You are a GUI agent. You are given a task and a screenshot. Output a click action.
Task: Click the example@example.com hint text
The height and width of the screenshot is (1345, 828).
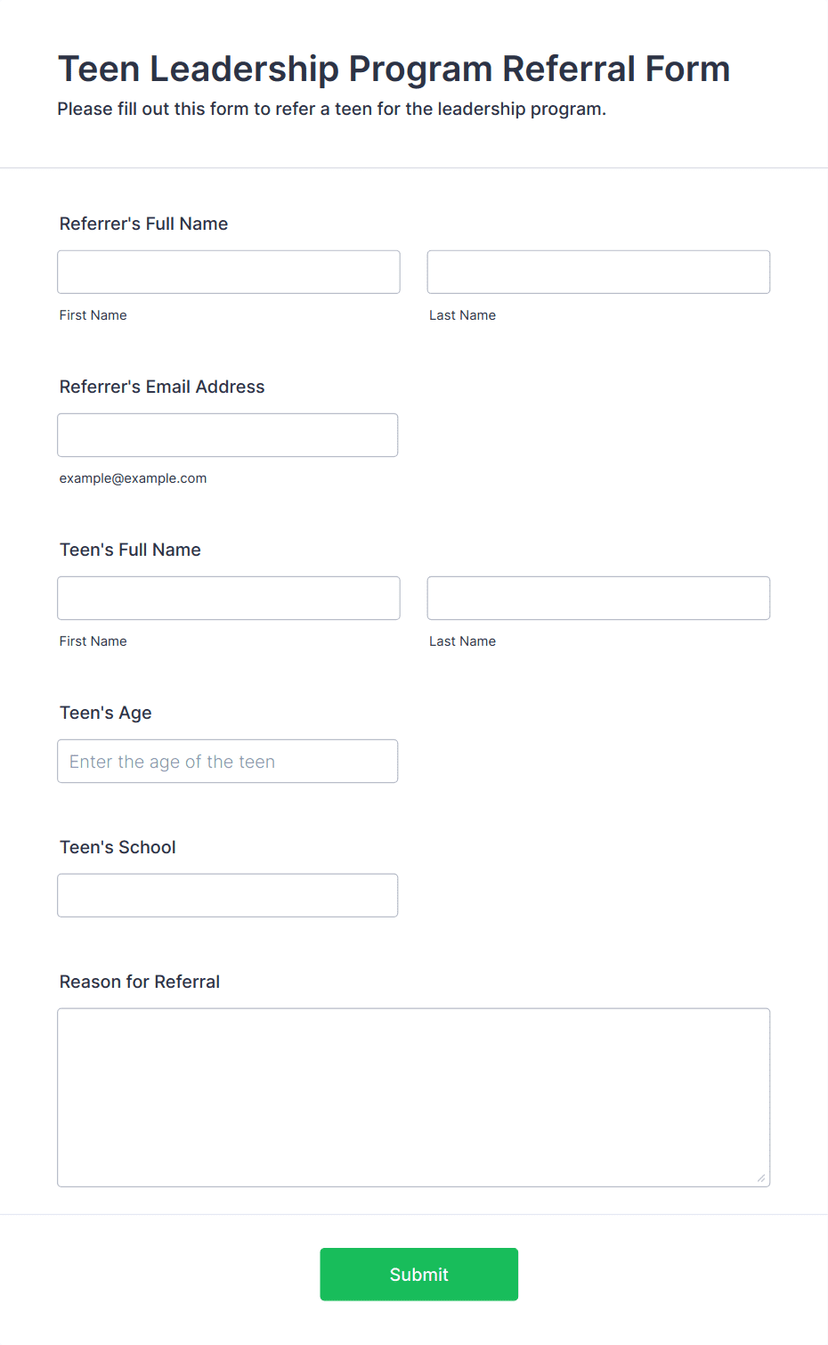click(x=133, y=478)
